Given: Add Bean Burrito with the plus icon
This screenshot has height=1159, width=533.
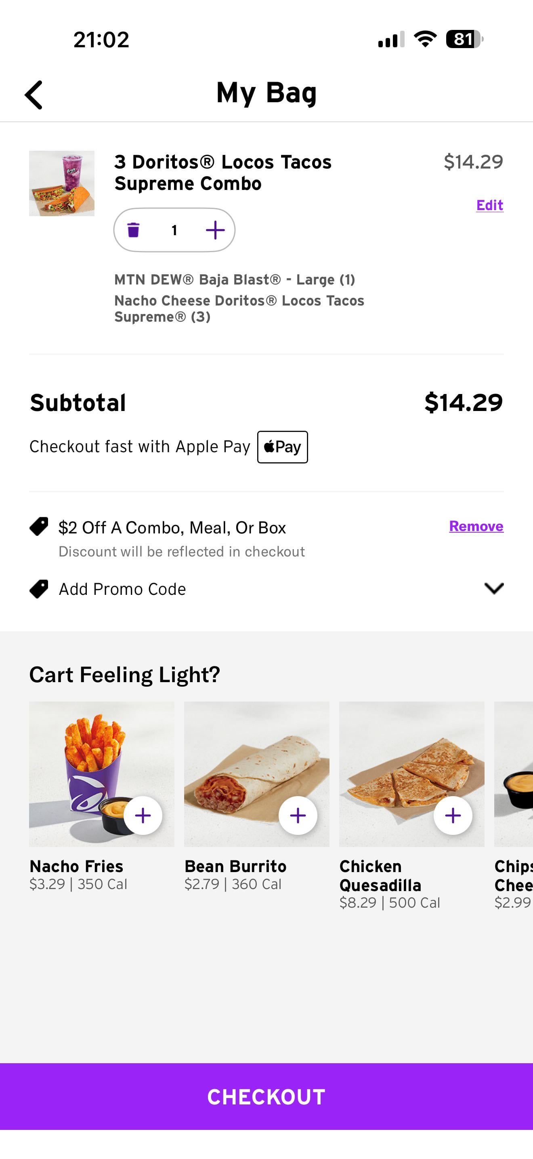Looking at the screenshot, I should (298, 815).
